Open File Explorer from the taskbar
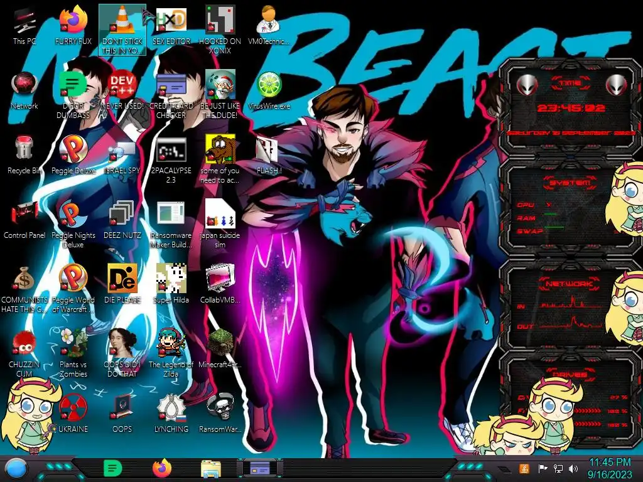643x482 pixels. tap(211, 469)
